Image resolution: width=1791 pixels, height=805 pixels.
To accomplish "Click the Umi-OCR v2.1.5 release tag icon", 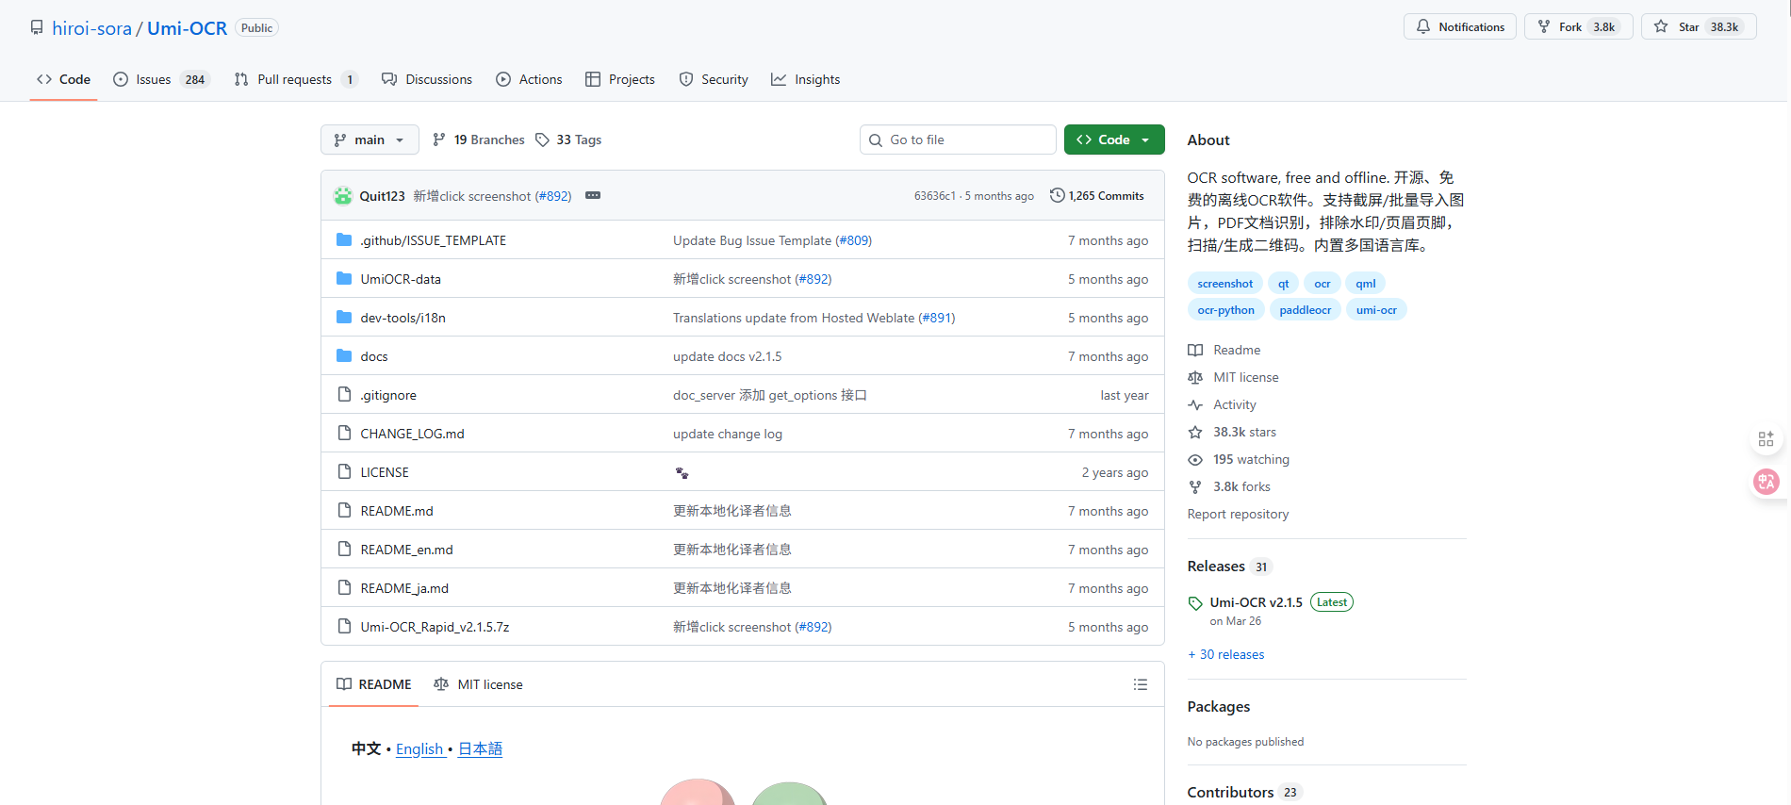I will pos(1195,603).
